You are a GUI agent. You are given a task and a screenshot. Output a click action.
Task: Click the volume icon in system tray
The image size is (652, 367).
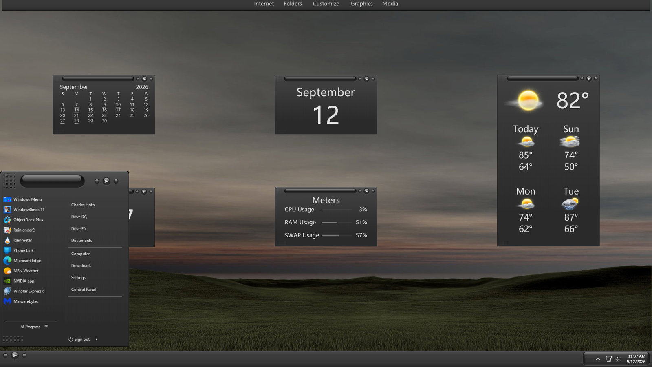click(x=618, y=359)
